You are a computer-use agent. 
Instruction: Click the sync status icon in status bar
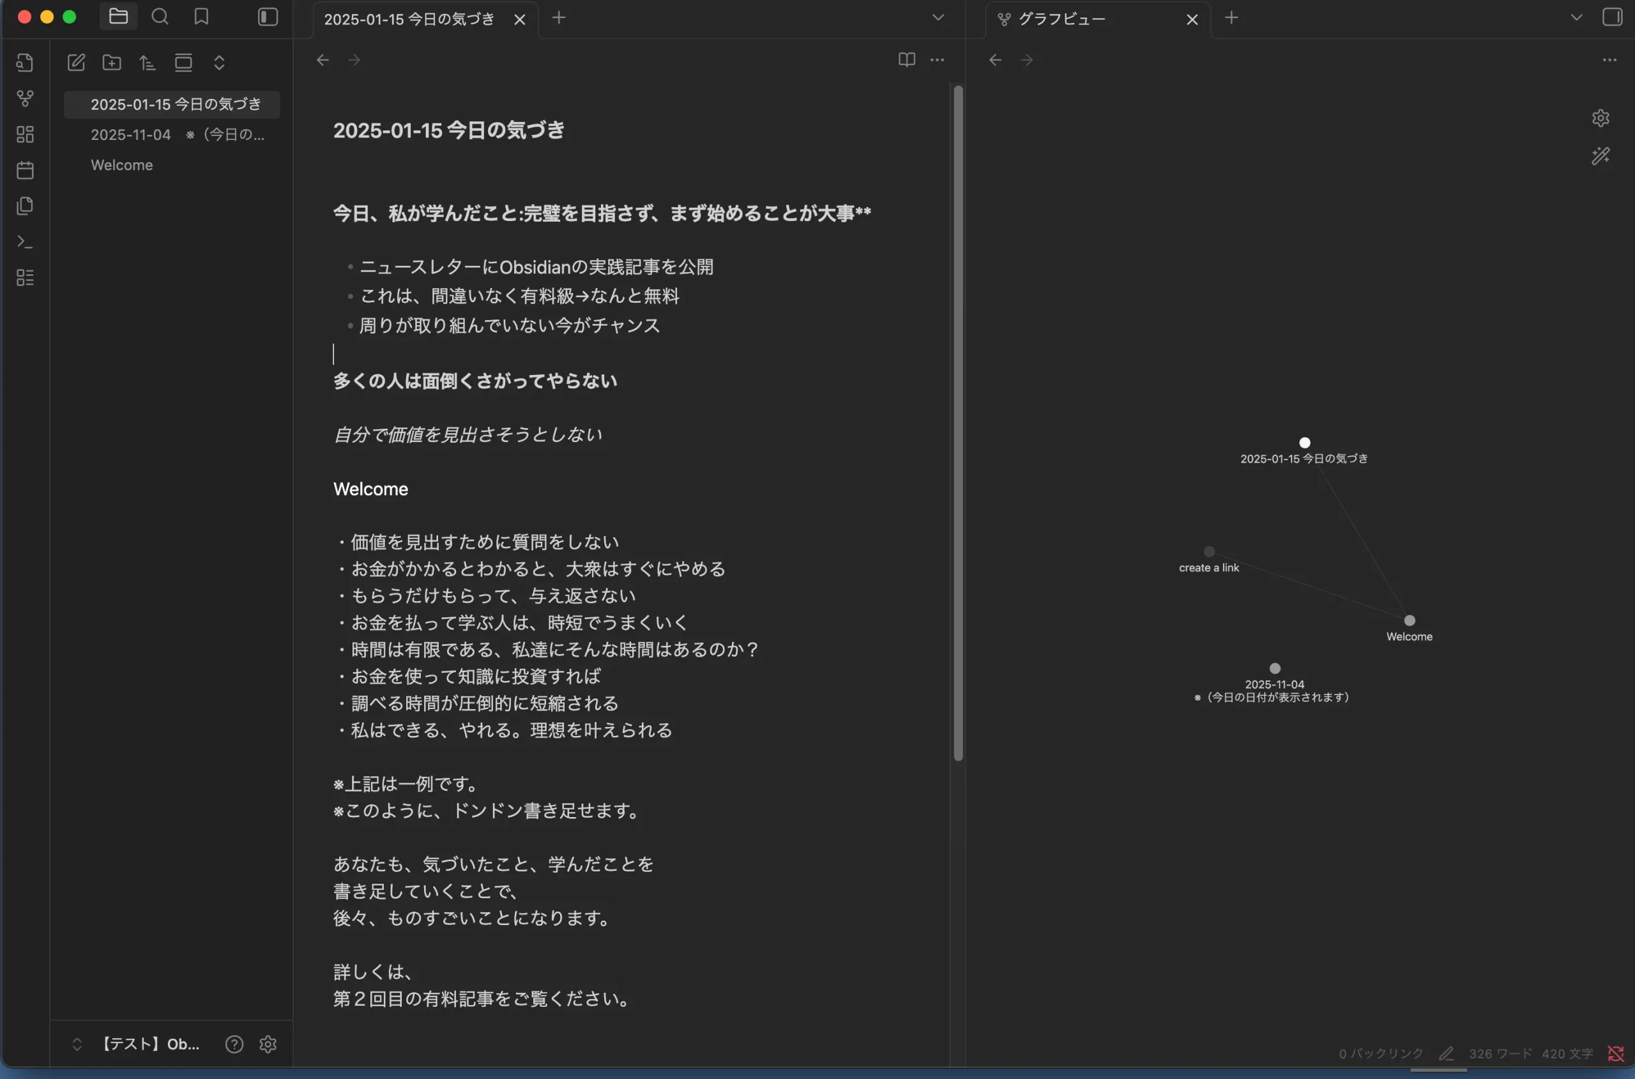(1615, 1053)
